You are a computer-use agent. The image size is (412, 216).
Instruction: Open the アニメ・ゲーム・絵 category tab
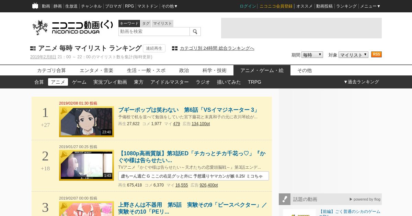[x=262, y=70]
